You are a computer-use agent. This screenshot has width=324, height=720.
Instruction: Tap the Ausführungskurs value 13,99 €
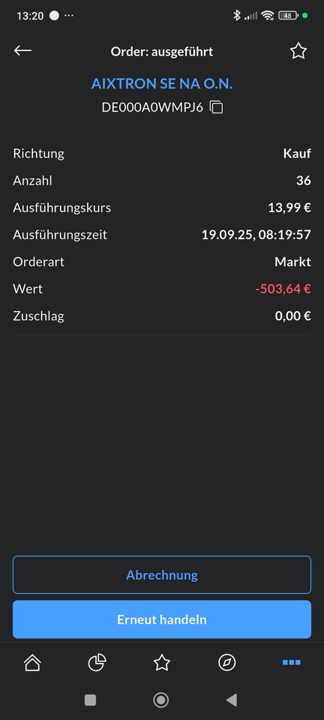click(289, 208)
